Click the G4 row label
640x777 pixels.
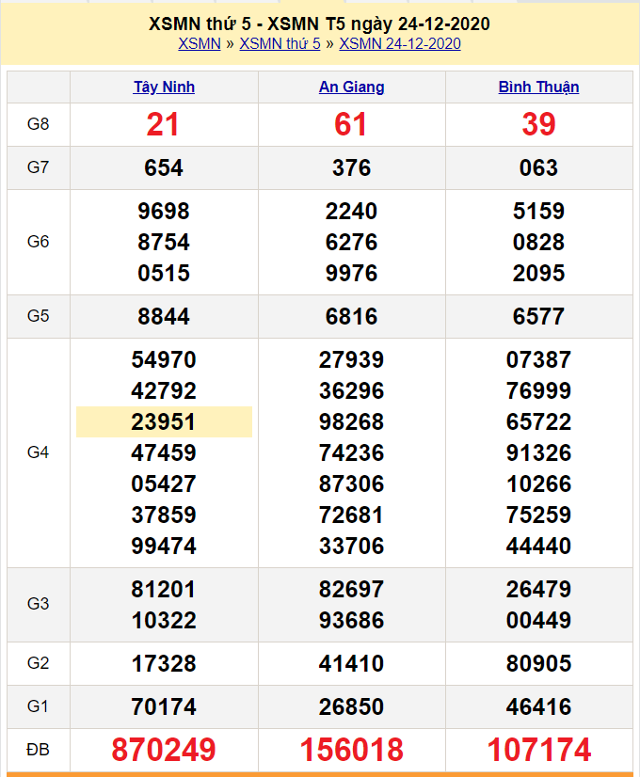coord(38,452)
